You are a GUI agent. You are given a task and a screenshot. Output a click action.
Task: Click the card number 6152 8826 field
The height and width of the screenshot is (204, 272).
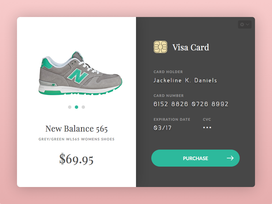(191, 104)
